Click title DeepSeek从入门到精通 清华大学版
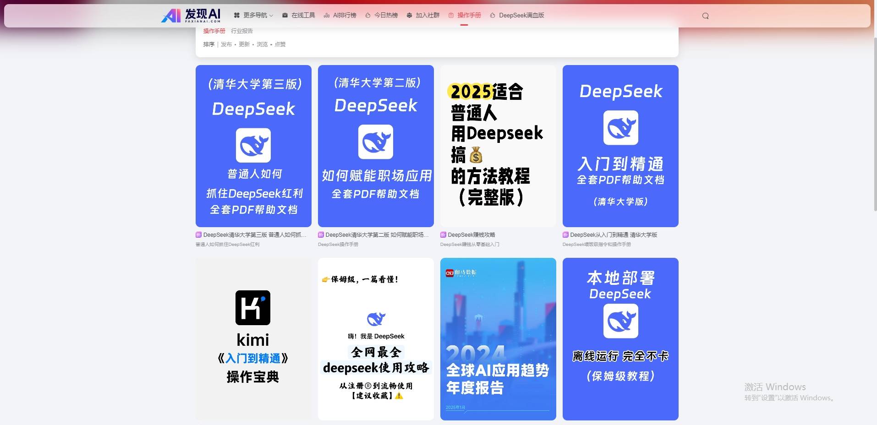This screenshot has height=425, width=877. (x=614, y=234)
